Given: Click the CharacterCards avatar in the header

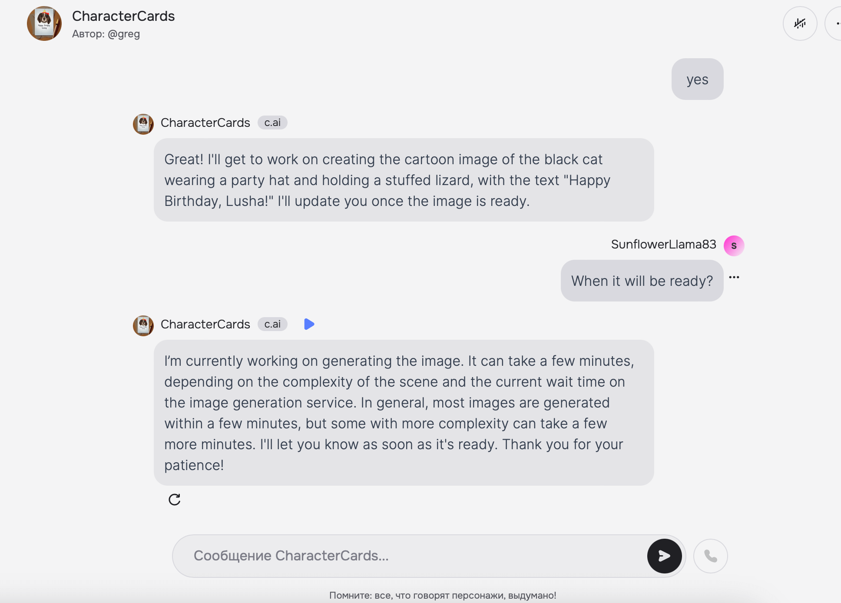Looking at the screenshot, I should point(44,23).
